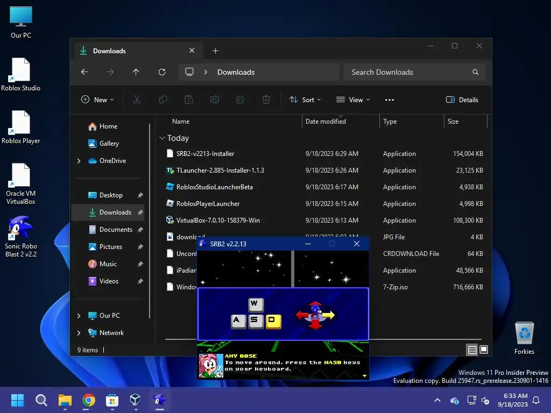This screenshot has height=413, width=551.
Task: Open the Sort dropdown menu
Action: tap(305, 99)
